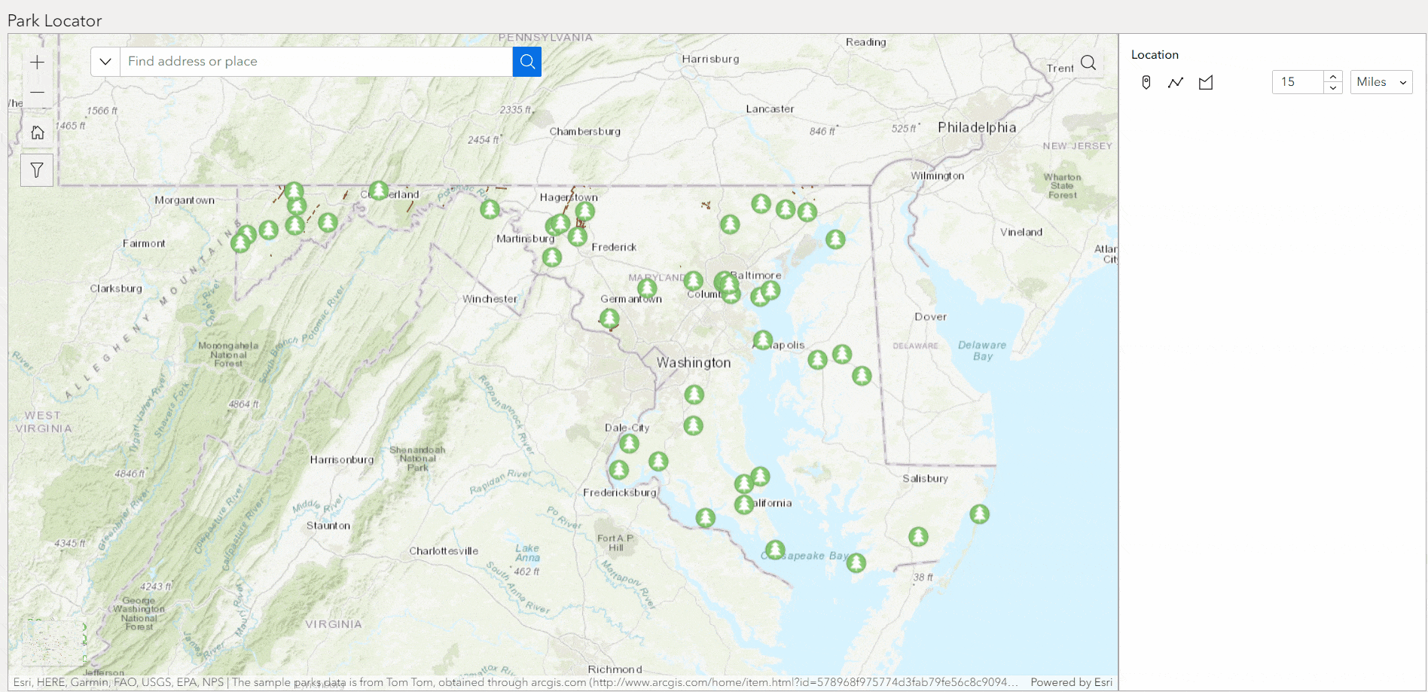Click the Find address or place box
The height and width of the screenshot is (692, 1428).
tap(316, 61)
